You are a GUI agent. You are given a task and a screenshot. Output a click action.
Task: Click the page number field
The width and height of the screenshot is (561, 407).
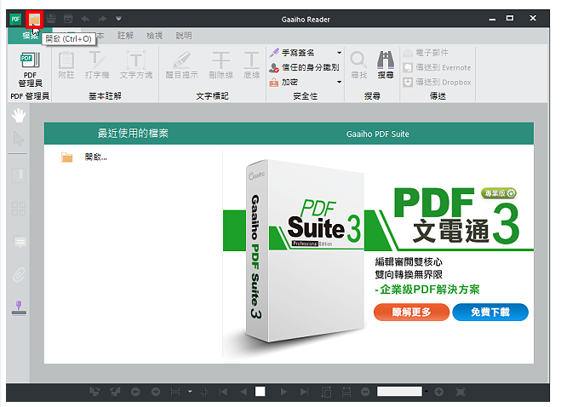point(260,392)
